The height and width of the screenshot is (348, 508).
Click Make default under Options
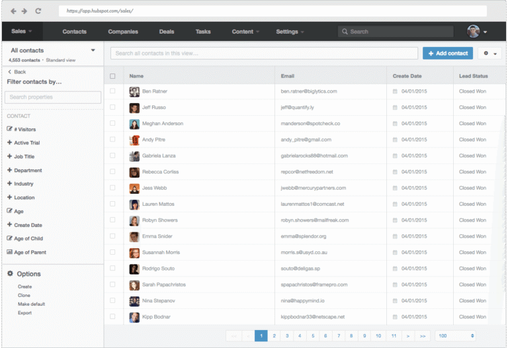click(x=32, y=304)
